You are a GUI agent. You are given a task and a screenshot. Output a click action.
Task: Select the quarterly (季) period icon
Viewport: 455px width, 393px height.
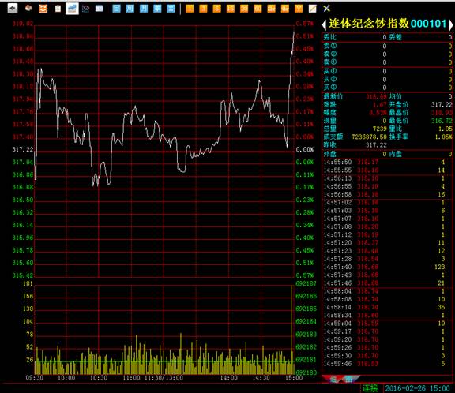157,9
